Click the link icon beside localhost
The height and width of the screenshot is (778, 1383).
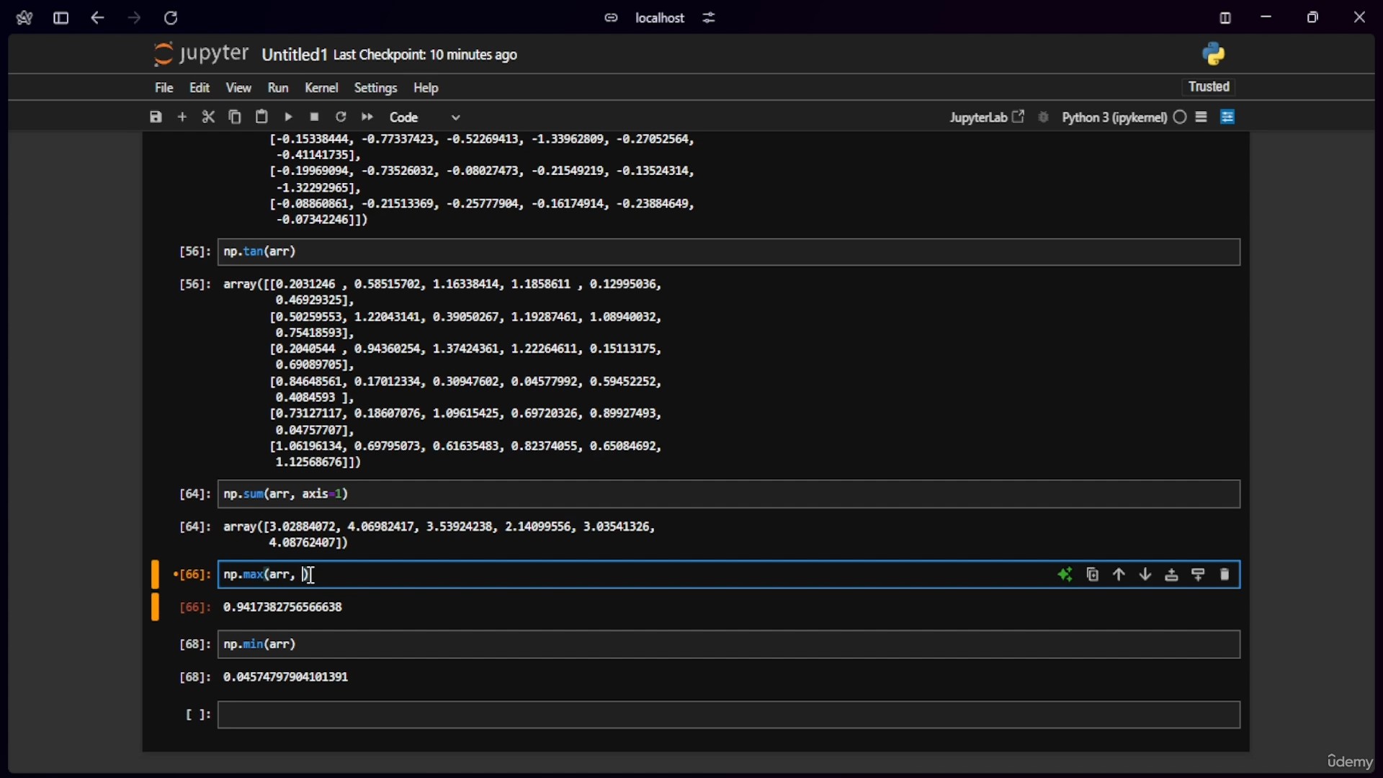point(611,18)
